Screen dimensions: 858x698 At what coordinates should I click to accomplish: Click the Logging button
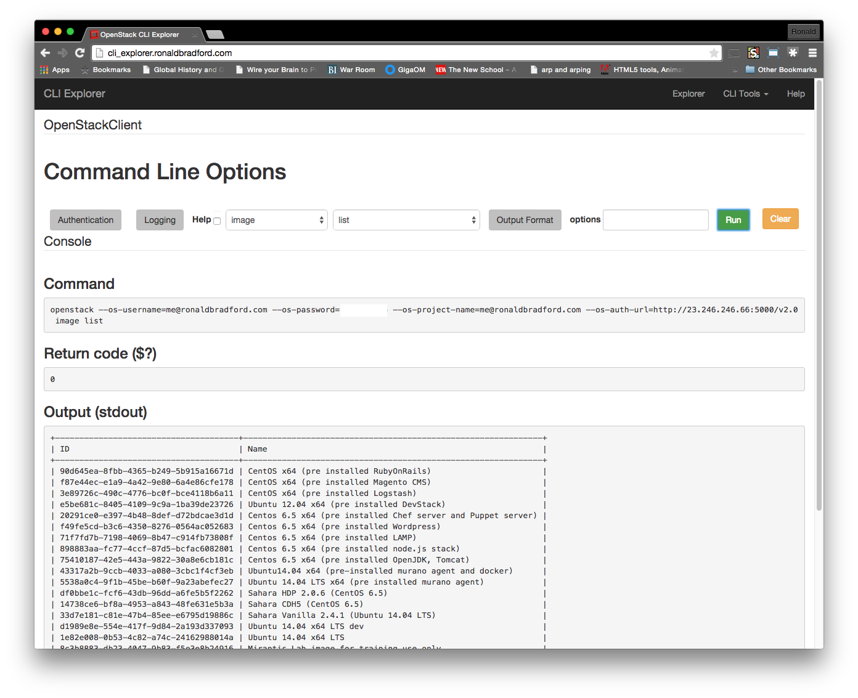pos(160,220)
